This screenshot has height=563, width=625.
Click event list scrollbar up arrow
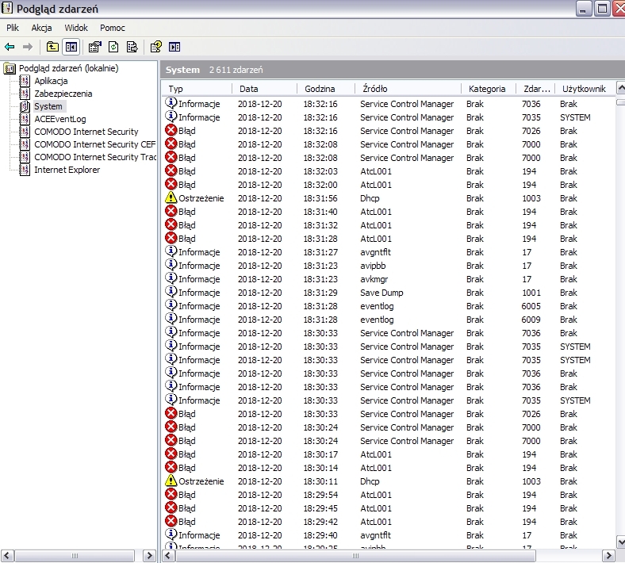tap(620, 88)
